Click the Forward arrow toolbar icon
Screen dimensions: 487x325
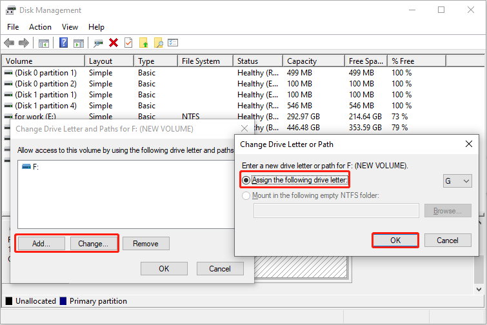(x=24, y=43)
